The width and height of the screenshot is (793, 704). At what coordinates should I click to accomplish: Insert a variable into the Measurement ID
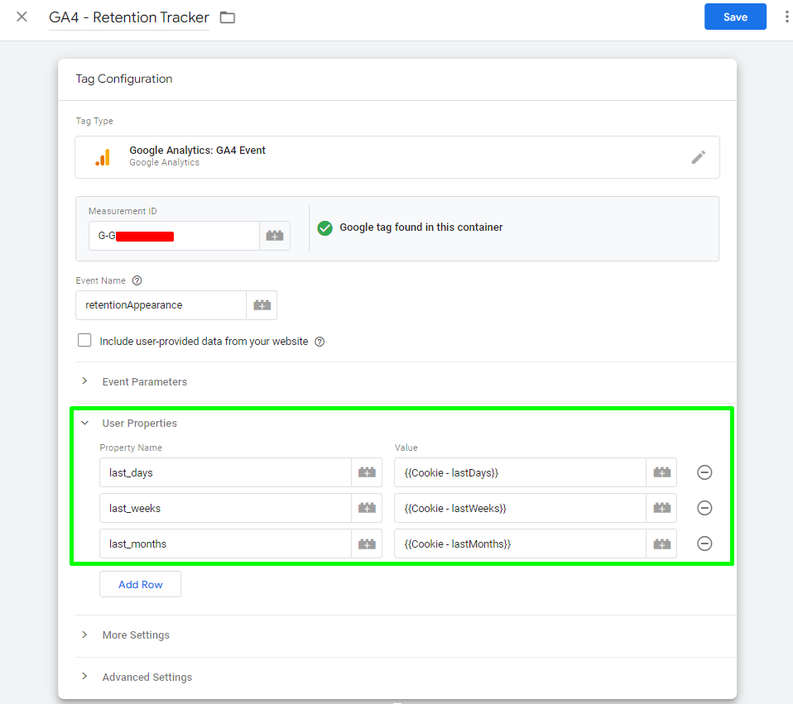coord(275,236)
